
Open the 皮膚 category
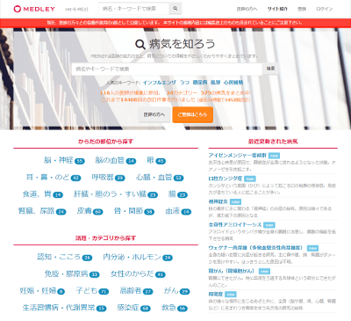[90, 211]
